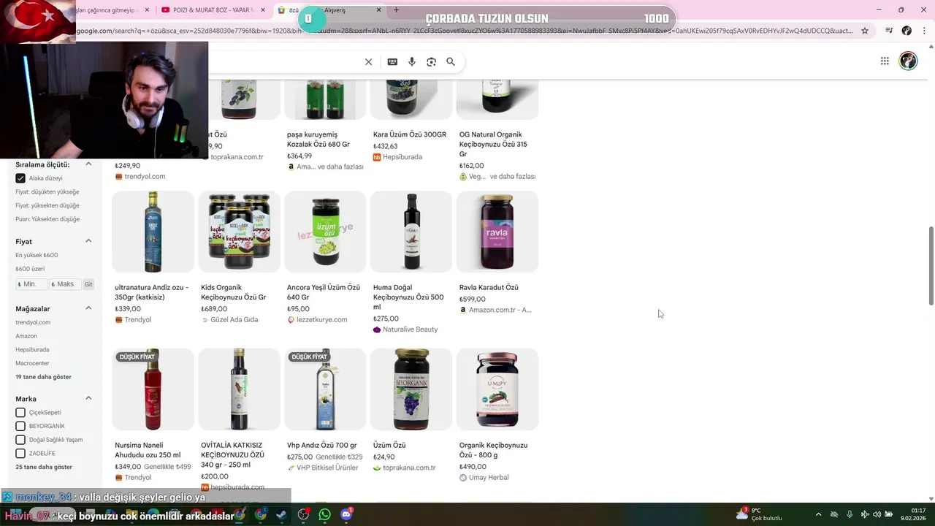
Task: Click the magnifier search button
Action: [451, 62]
